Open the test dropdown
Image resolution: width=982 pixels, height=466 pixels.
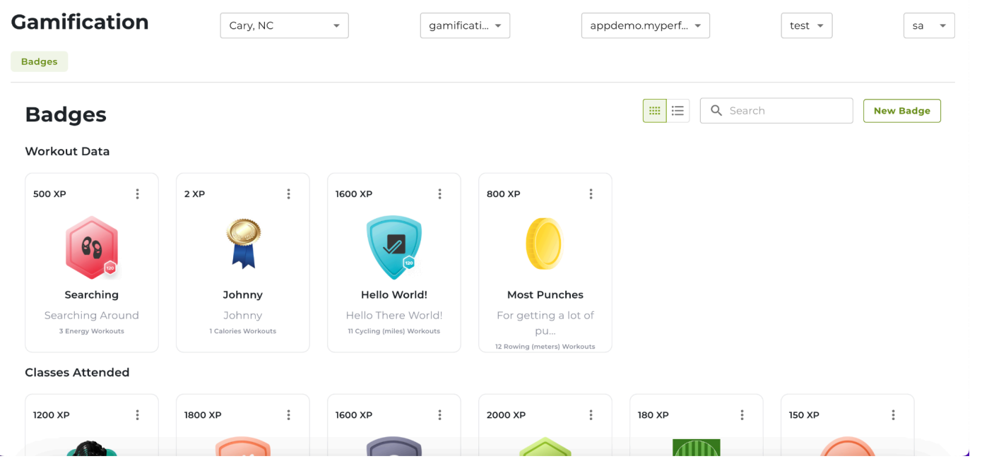click(806, 26)
